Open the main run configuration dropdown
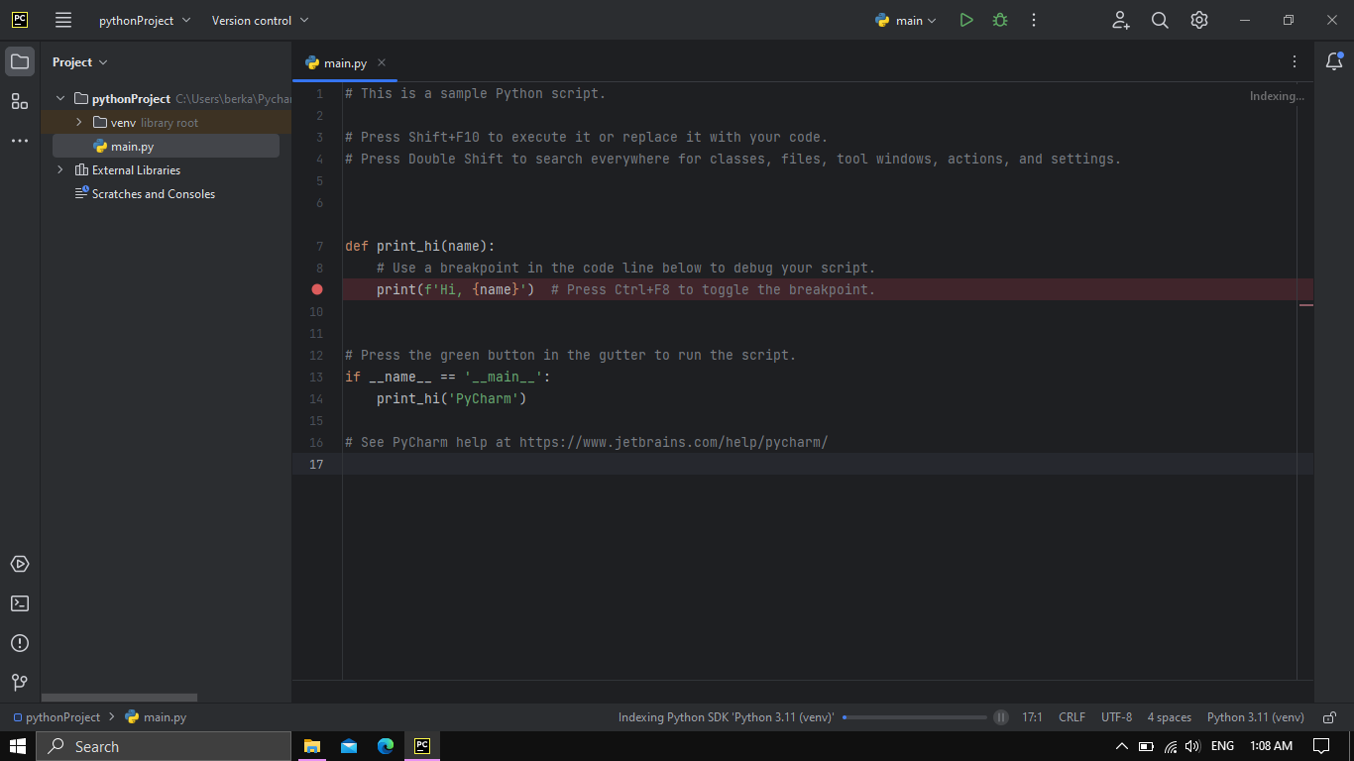 click(907, 20)
